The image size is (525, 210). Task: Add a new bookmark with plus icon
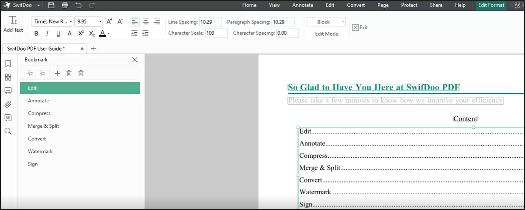[57, 73]
